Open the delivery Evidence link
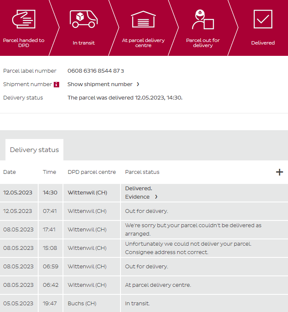Viewport: 288px width, 312px height. pos(137,197)
